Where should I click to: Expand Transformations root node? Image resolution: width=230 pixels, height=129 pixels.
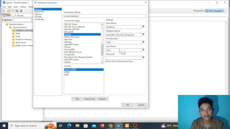tap(16, 24)
